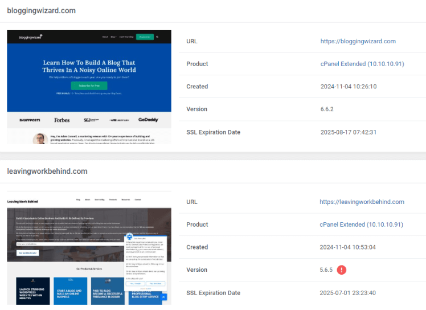Open leavingworkbehind.com's cPanel Extended product link

coord(361,225)
